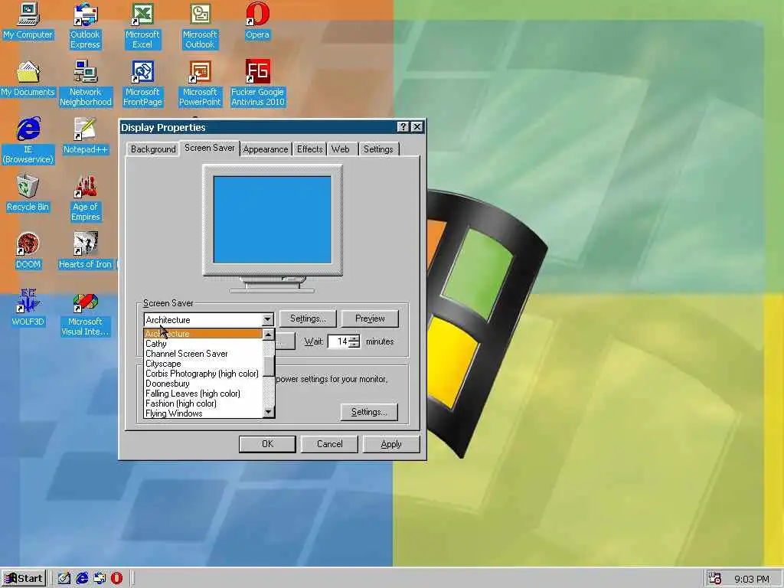Click the screen saver Settings... button

pos(308,318)
